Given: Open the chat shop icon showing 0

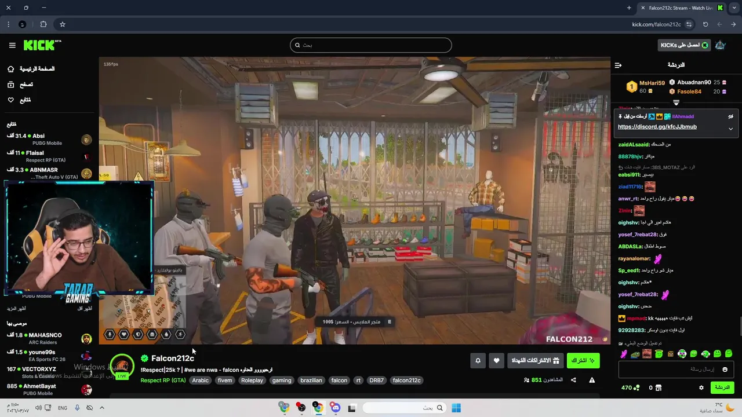Looking at the screenshot, I should pyautogui.click(x=655, y=388).
